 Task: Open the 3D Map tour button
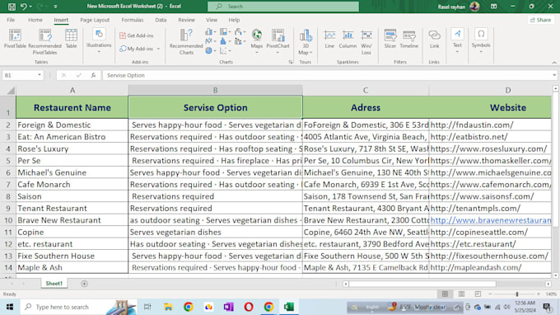point(306,42)
